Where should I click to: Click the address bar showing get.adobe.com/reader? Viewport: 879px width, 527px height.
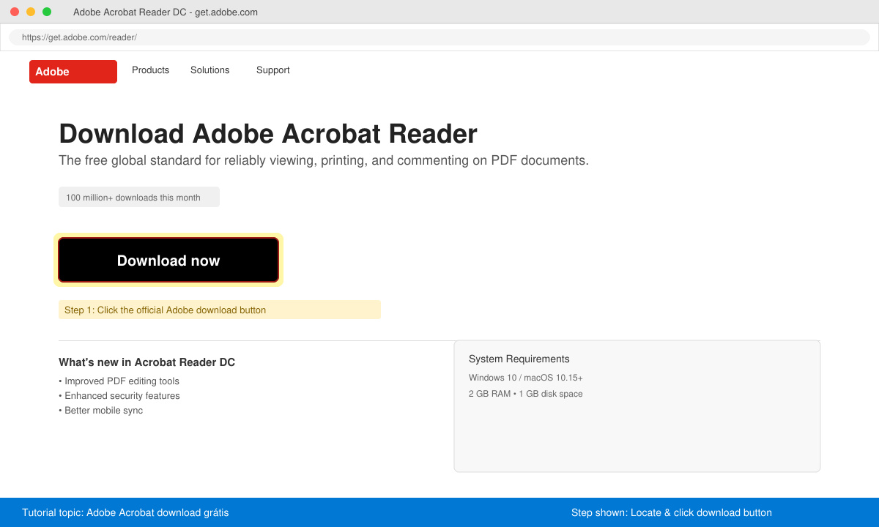point(439,37)
